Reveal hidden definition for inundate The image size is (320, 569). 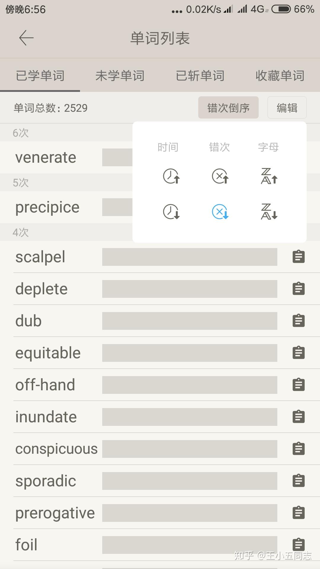click(x=190, y=417)
